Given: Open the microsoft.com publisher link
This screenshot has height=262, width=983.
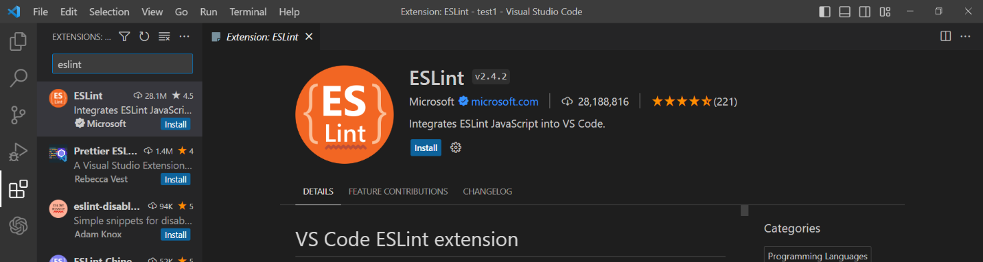Looking at the screenshot, I should [505, 102].
